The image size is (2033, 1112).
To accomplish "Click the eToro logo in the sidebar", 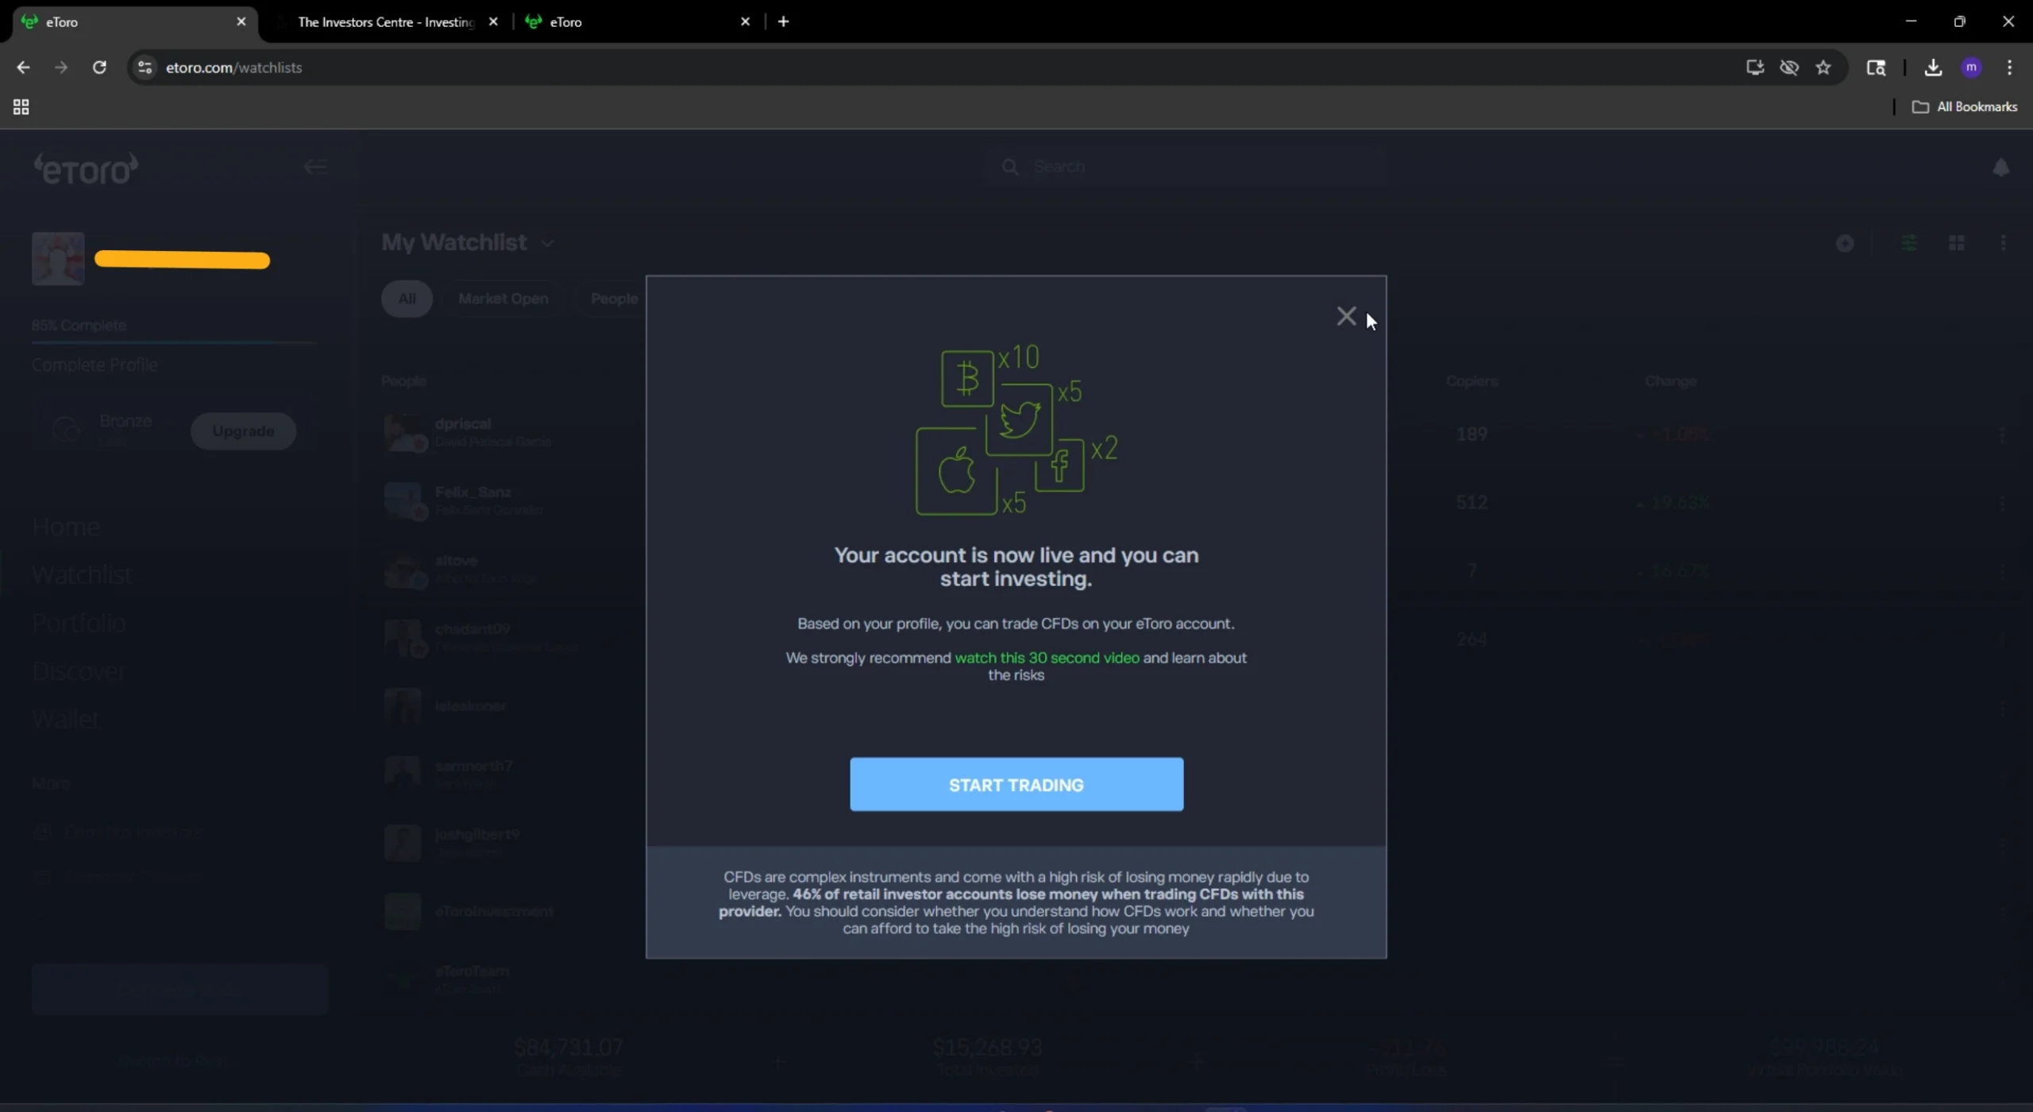I will point(86,168).
